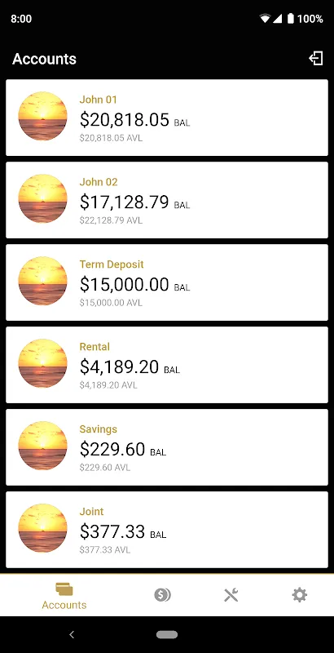Image resolution: width=334 pixels, height=653 pixels.
Task: Tap the home pill navigation handle
Action: 167,635
